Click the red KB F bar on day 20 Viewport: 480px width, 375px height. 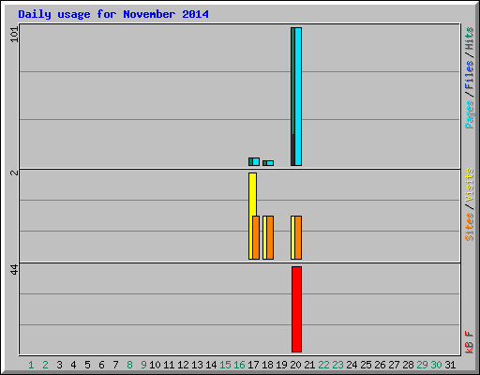[296, 309]
